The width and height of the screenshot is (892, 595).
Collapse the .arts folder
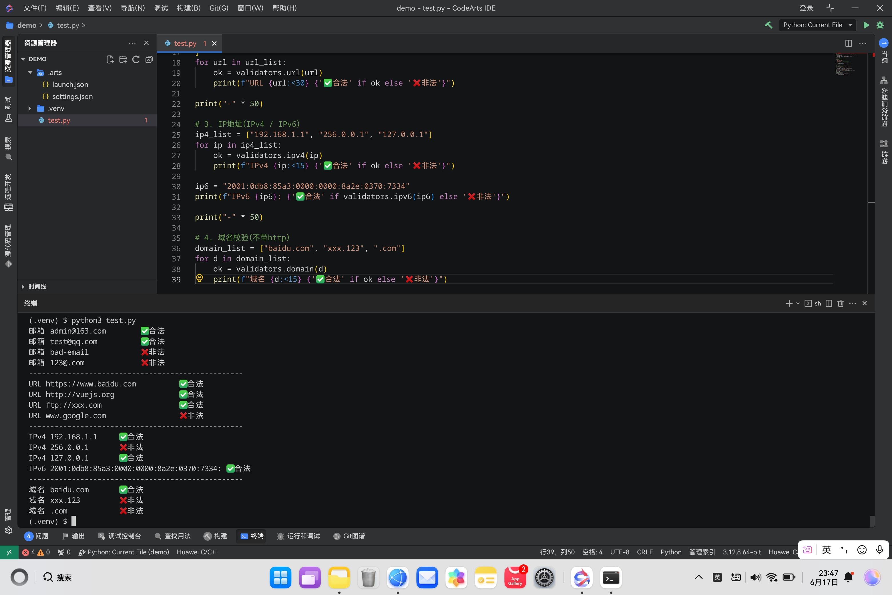(30, 72)
